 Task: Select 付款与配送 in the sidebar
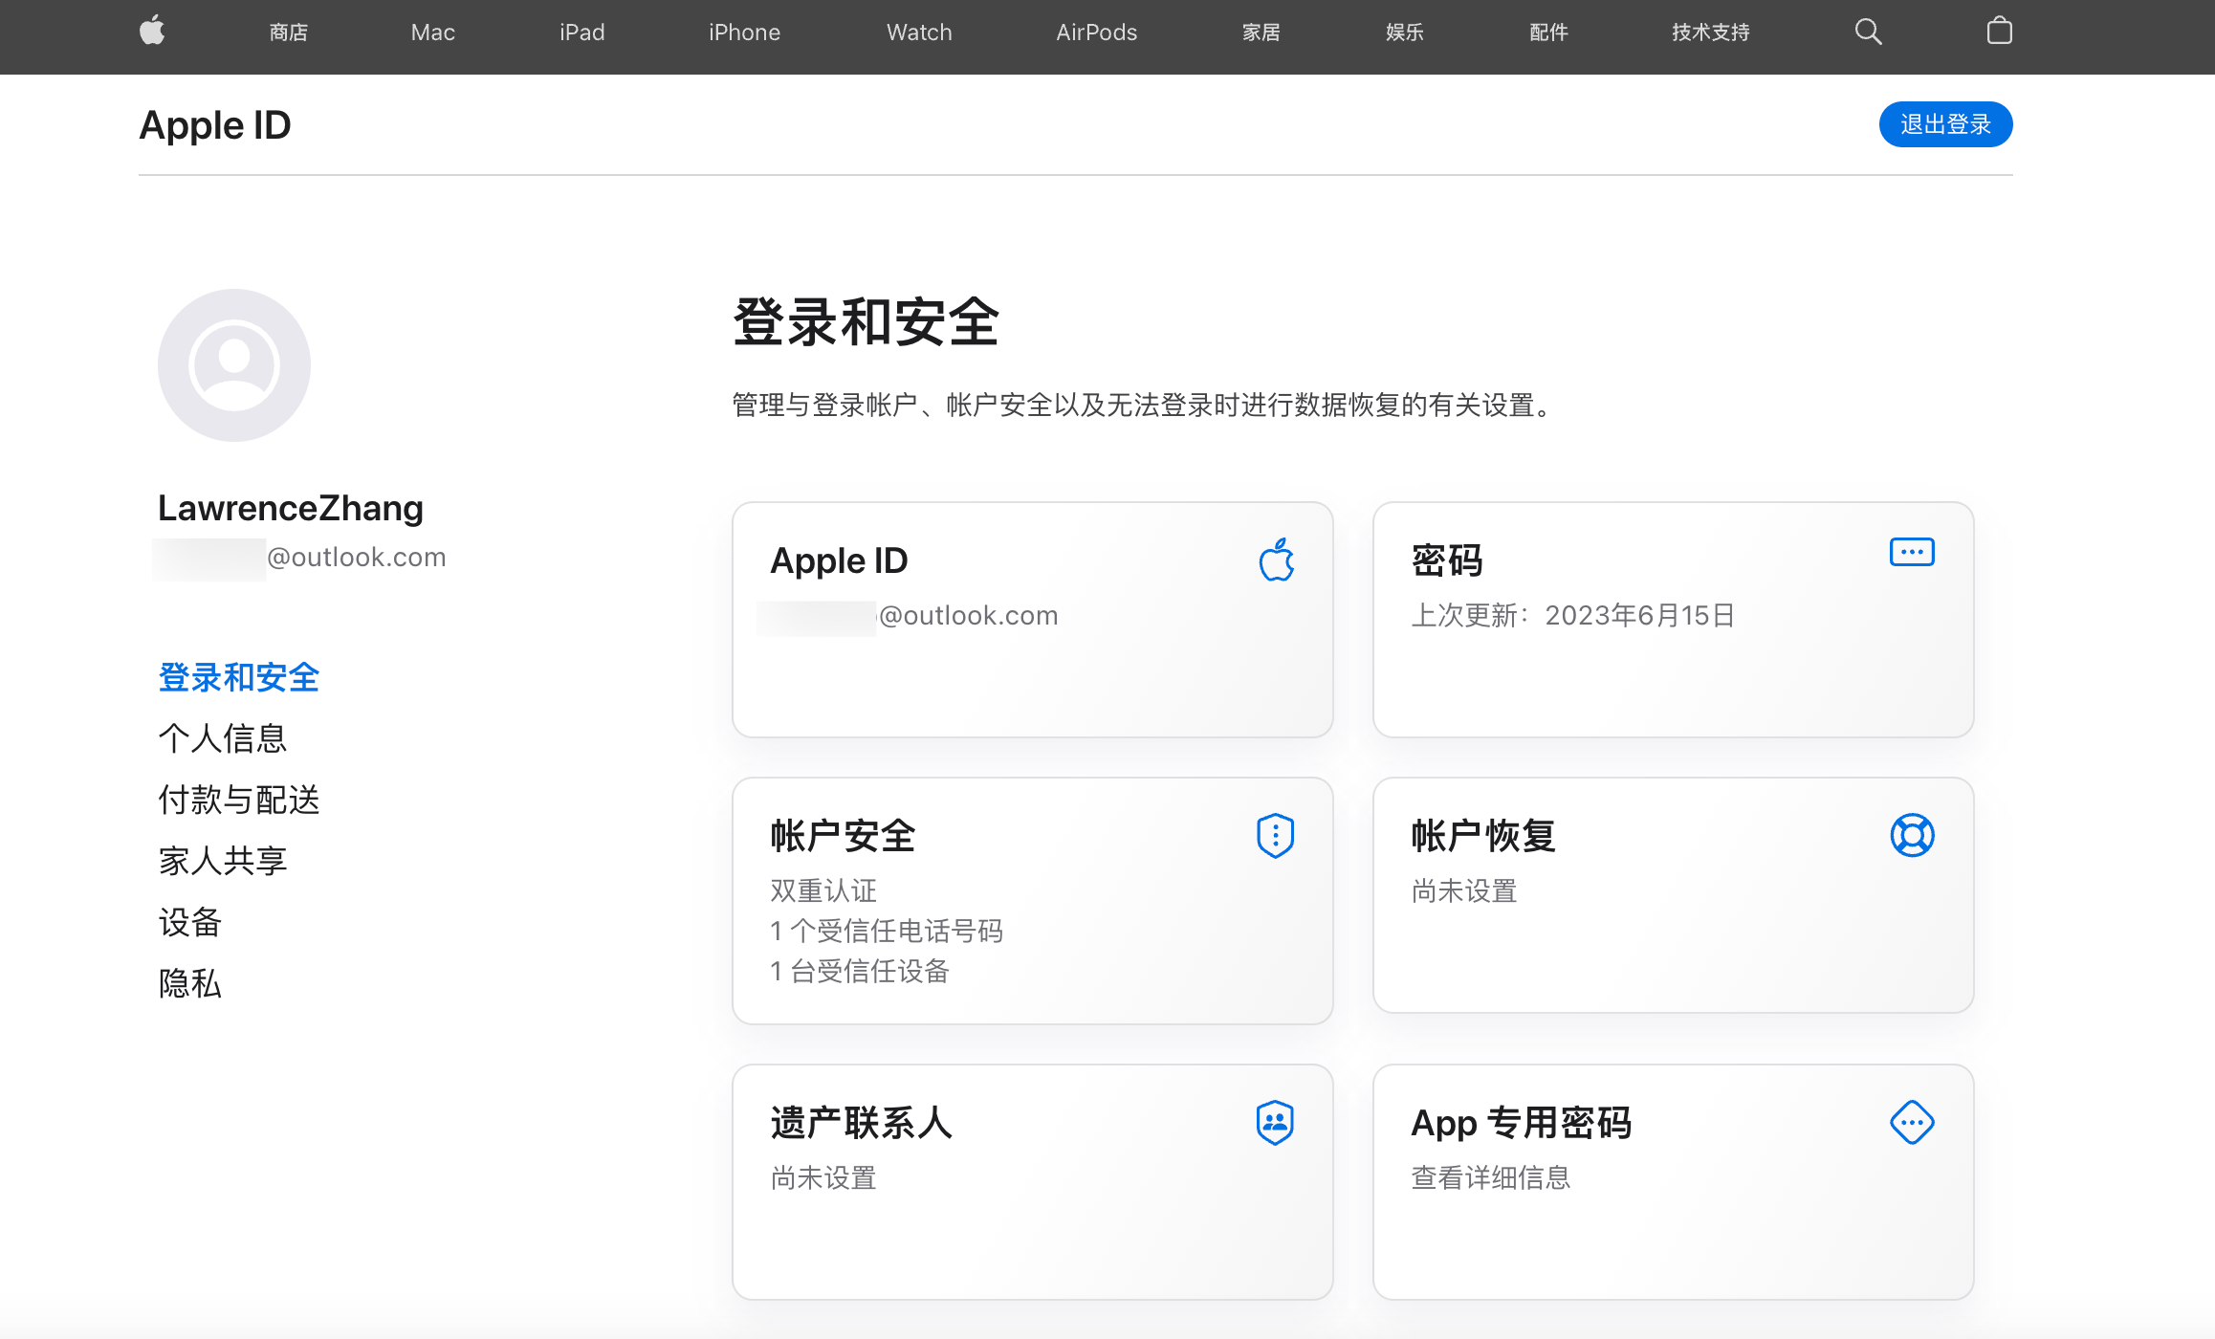pyautogui.click(x=238, y=800)
